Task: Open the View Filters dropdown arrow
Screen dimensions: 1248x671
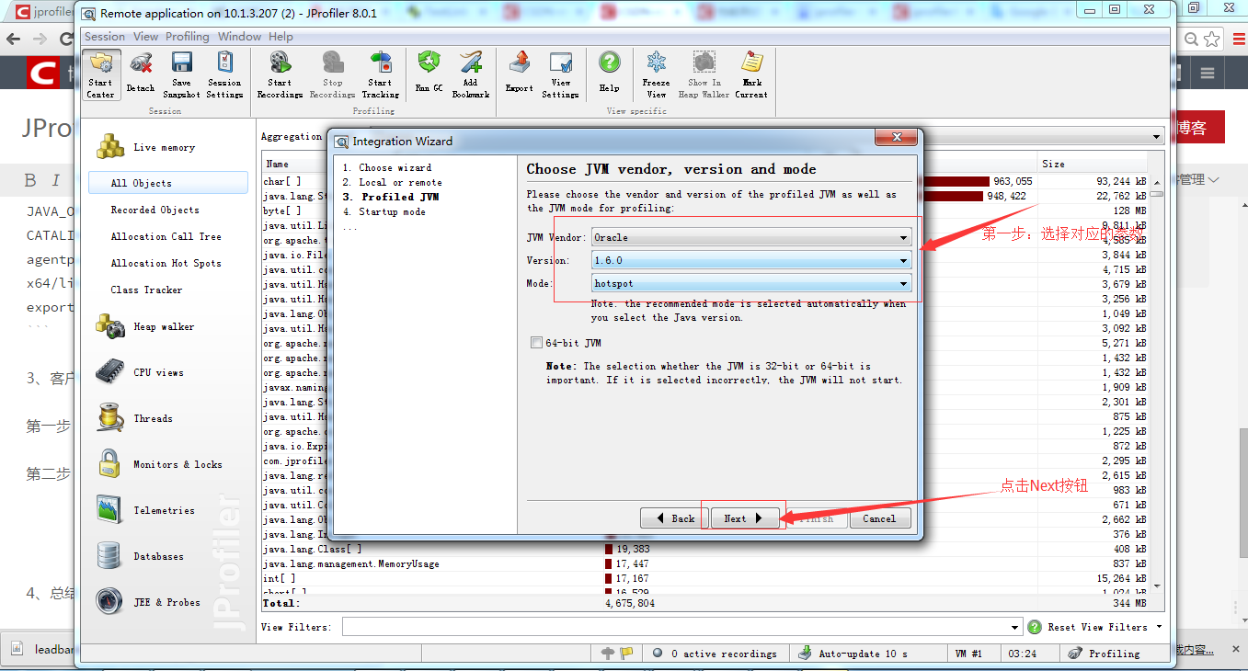Action: 1015,627
